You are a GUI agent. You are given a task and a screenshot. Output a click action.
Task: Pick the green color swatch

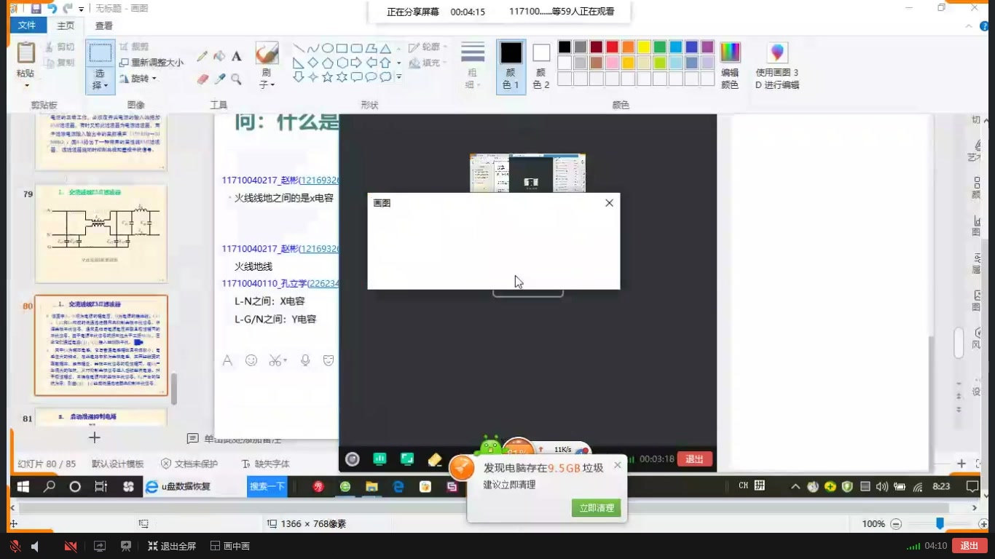(x=660, y=47)
